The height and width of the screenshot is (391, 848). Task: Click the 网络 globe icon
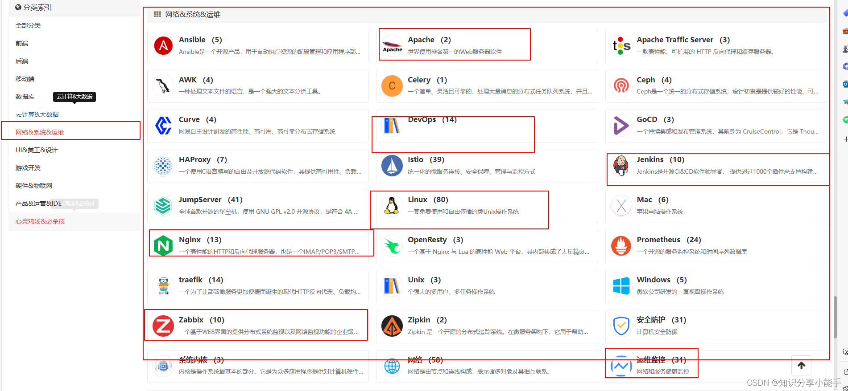pos(393,366)
